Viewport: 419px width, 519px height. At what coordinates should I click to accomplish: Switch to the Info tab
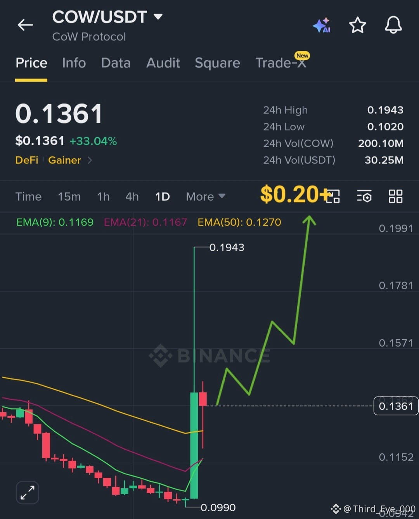(x=74, y=63)
